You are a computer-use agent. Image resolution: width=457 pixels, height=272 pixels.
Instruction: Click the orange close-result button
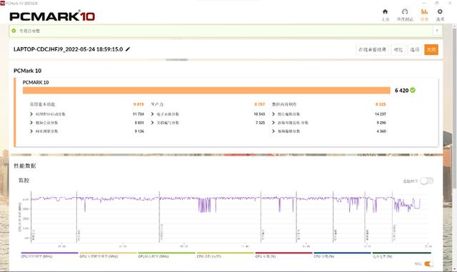(x=431, y=49)
